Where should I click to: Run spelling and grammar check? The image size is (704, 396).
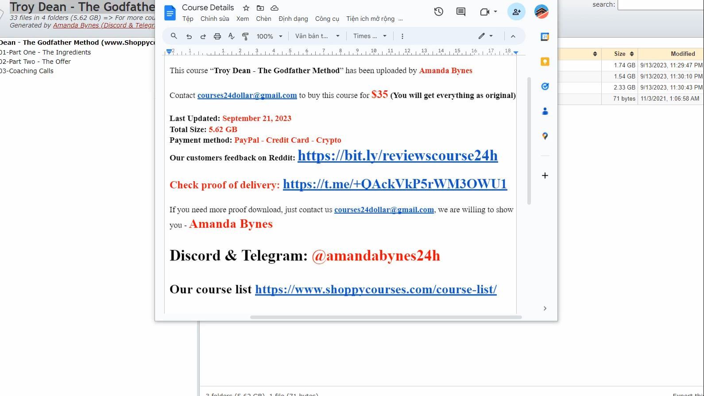(x=231, y=36)
